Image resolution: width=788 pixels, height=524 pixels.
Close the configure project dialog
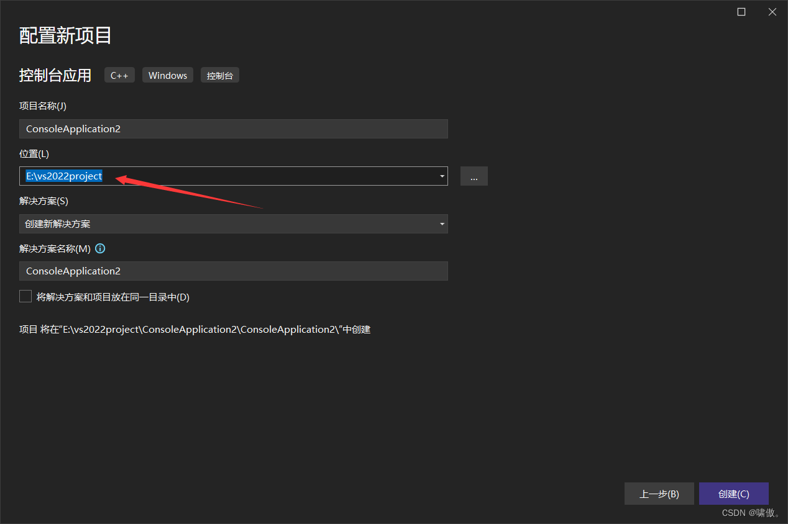(772, 11)
